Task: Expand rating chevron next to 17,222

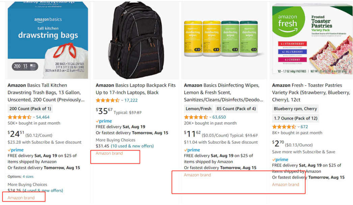Action: (122, 100)
